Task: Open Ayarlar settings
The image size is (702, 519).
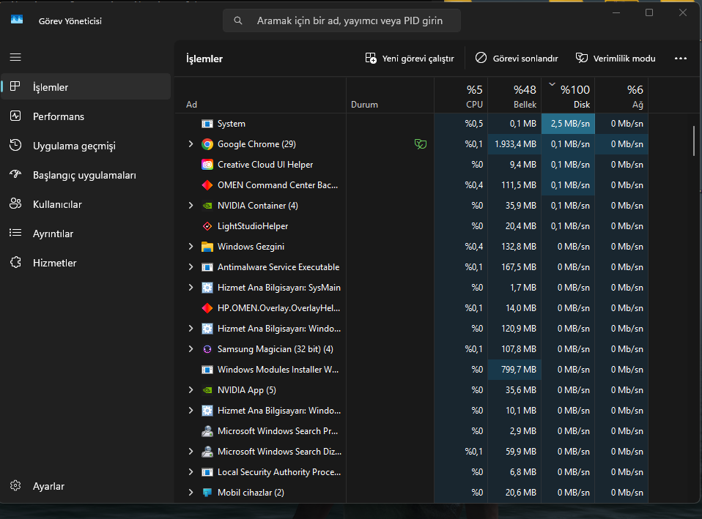Action: tap(86, 486)
